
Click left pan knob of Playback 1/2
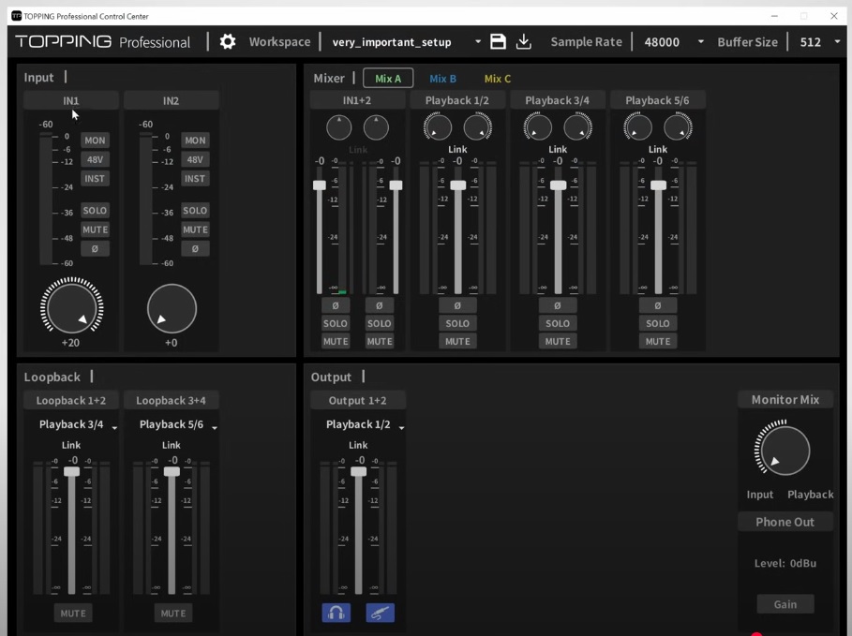(438, 127)
